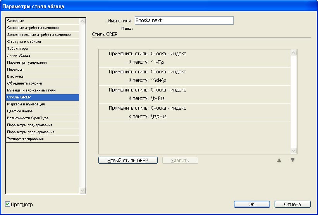318x215 pixels.
Task: Open the Переносы section
Action: pos(42,69)
